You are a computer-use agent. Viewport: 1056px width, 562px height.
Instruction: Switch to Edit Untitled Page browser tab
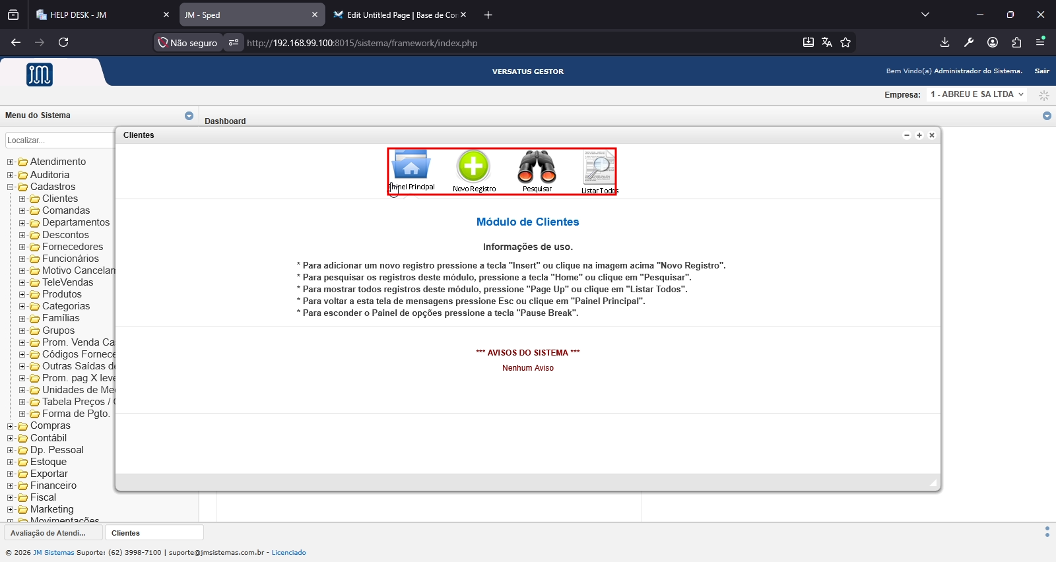tap(399, 15)
